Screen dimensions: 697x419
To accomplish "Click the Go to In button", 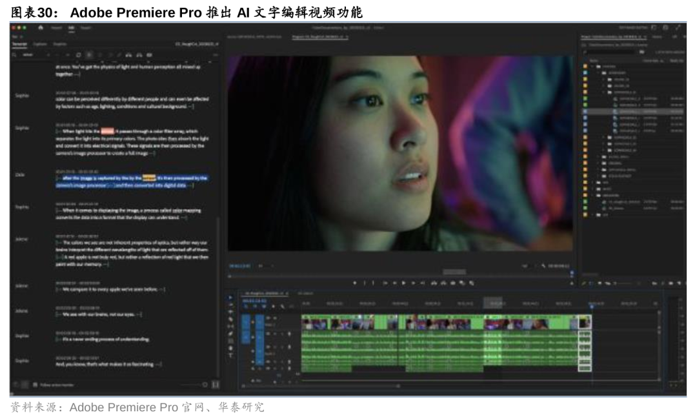I will [385, 283].
